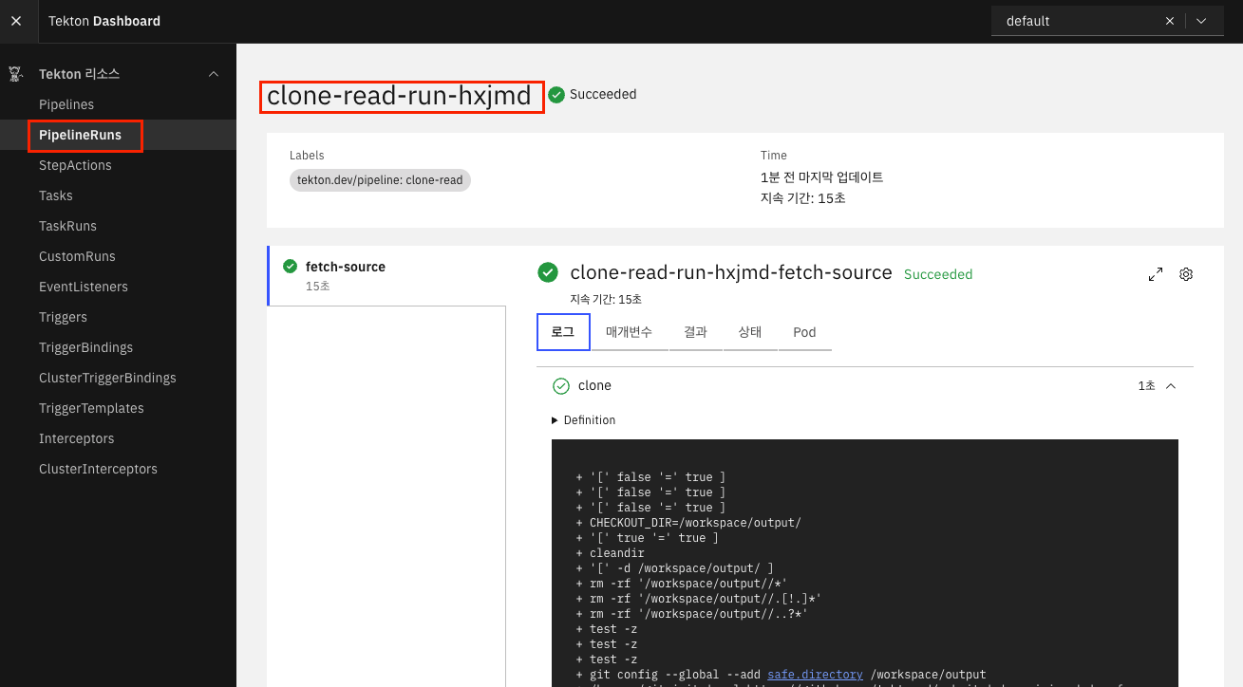The image size is (1243, 687).
Task: Open the safe.directory link in logs
Action: point(815,675)
